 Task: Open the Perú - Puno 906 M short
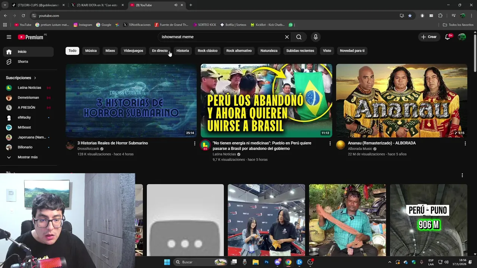point(429,220)
